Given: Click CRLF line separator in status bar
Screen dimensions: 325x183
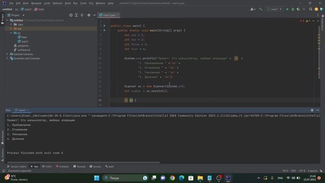Looking at the screenshot, I should (294, 171).
